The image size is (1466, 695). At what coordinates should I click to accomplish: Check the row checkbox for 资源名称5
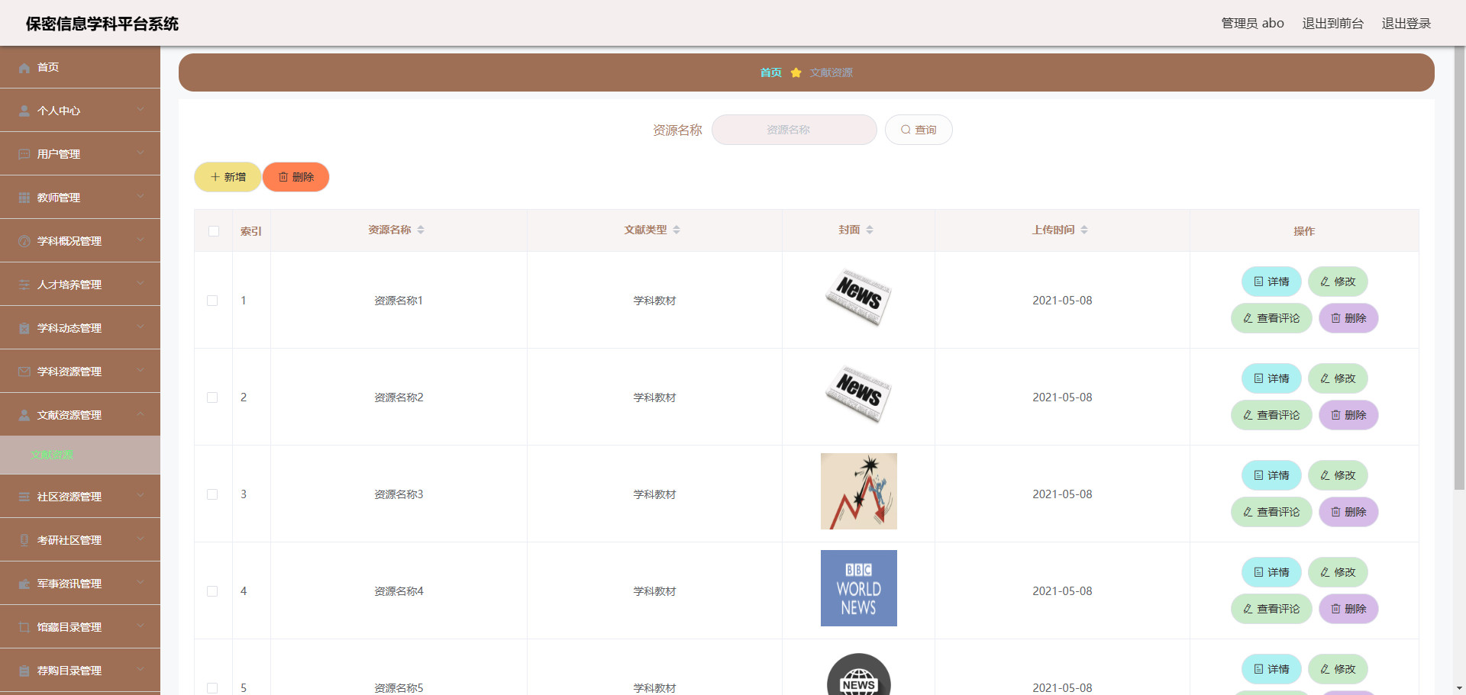(212, 688)
